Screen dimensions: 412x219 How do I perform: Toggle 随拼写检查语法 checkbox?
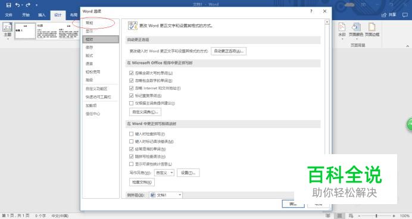point(132,157)
